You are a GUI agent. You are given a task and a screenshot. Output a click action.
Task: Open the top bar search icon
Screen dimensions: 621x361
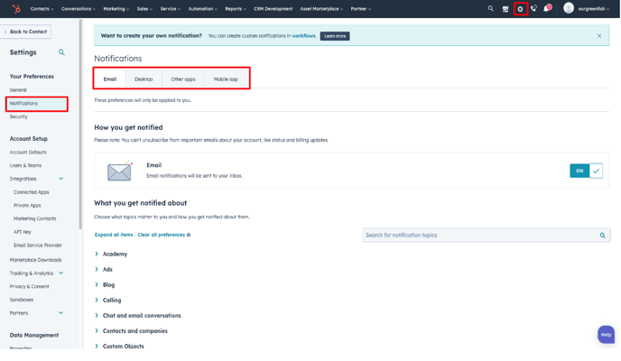point(491,8)
